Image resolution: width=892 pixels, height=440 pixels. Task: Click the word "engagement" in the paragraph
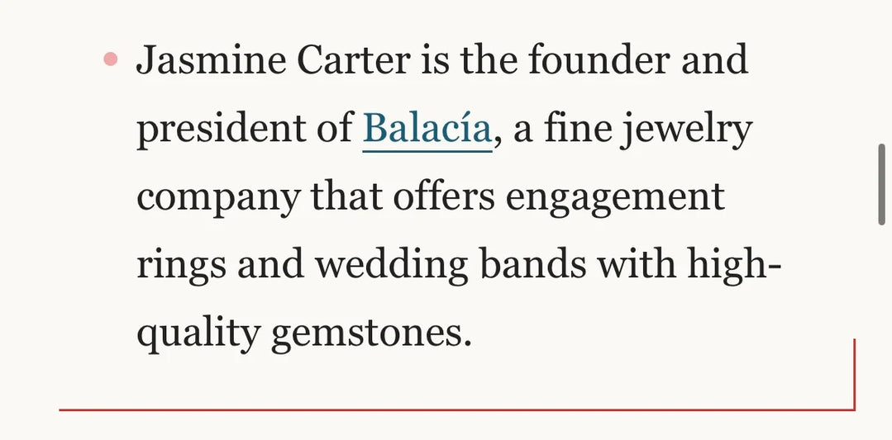615,199
